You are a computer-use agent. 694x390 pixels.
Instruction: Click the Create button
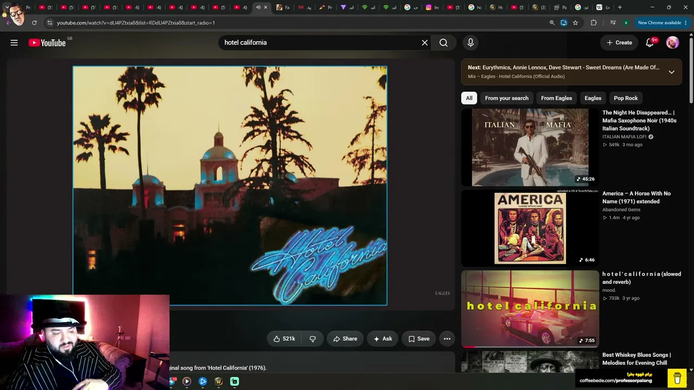pyautogui.click(x=619, y=42)
